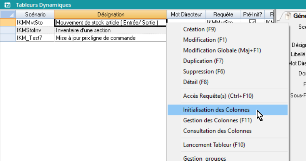This screenshot has width=306, height=161.
Task: Select the IKMStoInv scenario row
Action: tap(35, 30)
